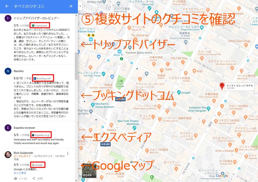258x182 pixels.
Task: Click the scroll down arrow of reviews panel
Action: point(76,180)
